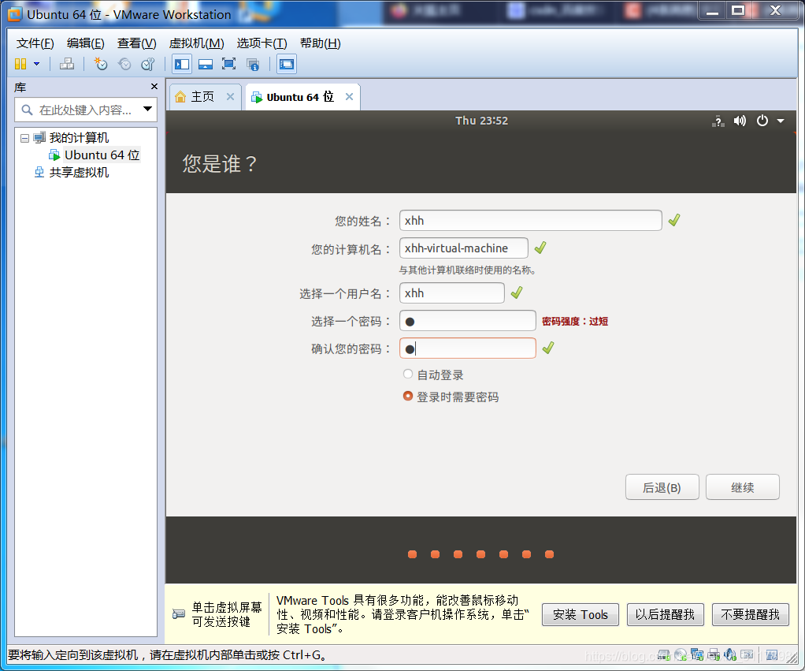Click the green checkmark beside 您的姓名
This screenshot has height=671, width=805.
[x=674, y=221]
